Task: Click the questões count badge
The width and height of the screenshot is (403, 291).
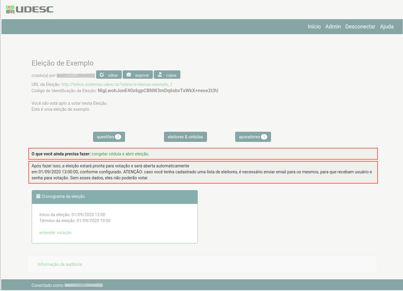Action: pyautogui.click(x=118, y=137)
